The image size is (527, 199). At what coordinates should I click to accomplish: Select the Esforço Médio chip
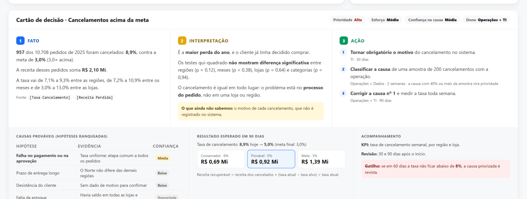[385, 20]
